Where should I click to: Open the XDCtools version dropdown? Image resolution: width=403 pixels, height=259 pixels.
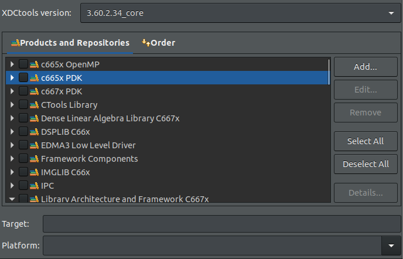point(237,12)
